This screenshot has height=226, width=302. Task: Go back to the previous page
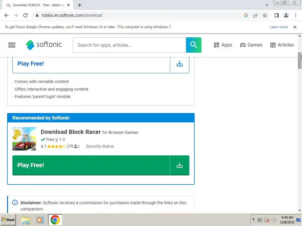(x=6, y=15)
